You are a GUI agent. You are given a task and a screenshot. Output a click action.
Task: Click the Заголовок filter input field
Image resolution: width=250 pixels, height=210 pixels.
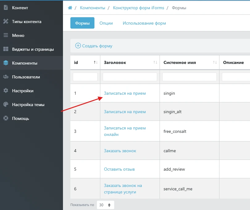coord(130,77)
